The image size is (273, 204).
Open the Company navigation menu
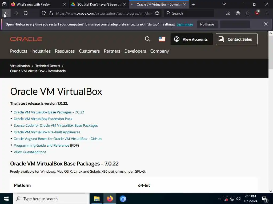coord(159,51)
